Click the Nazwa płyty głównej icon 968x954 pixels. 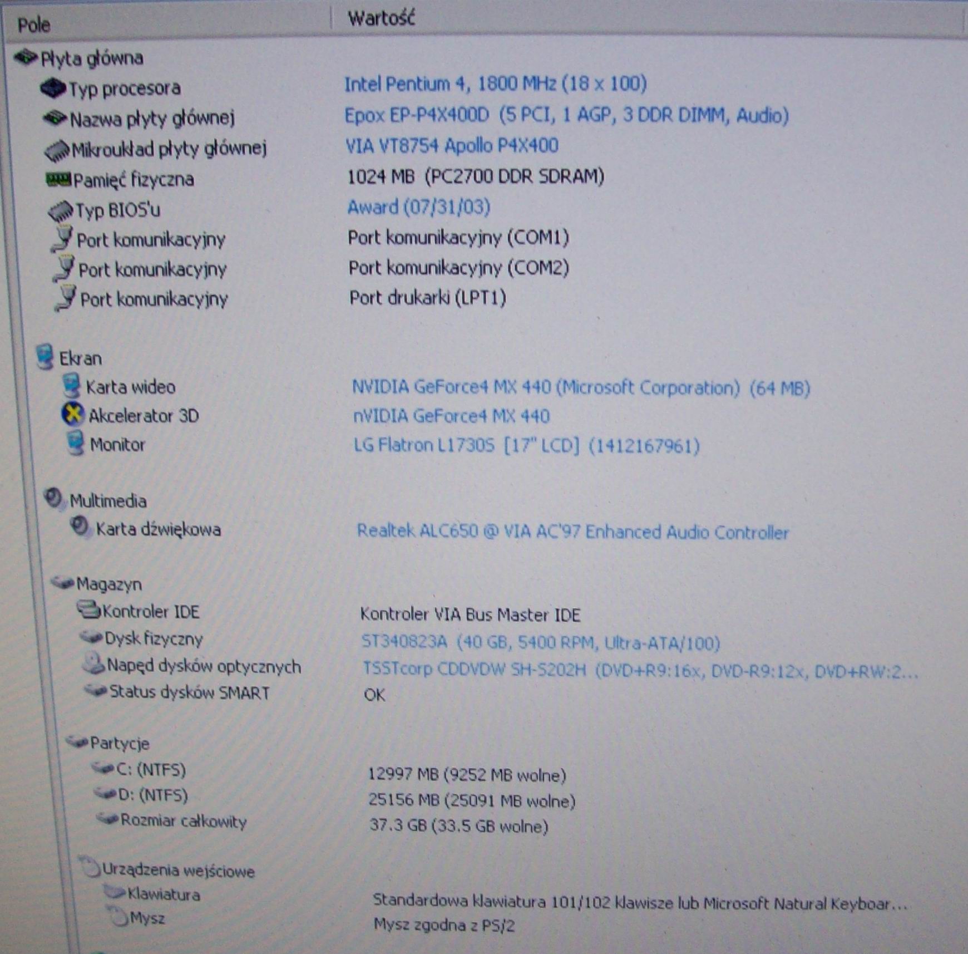(x=56, y=118)
